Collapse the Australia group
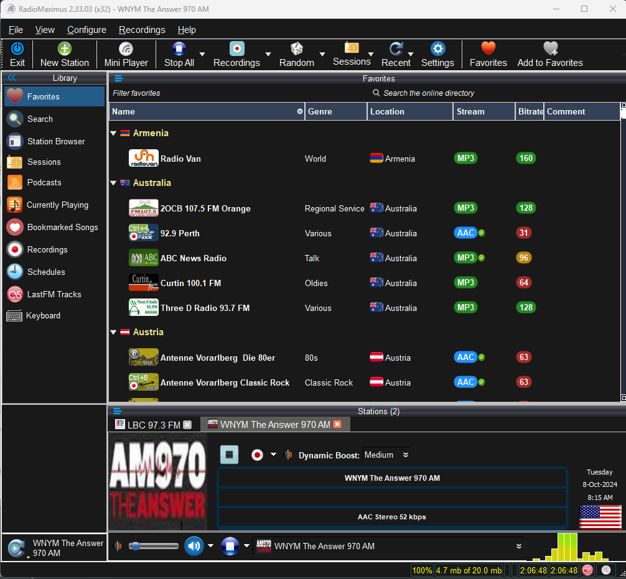 click(113, 183)
